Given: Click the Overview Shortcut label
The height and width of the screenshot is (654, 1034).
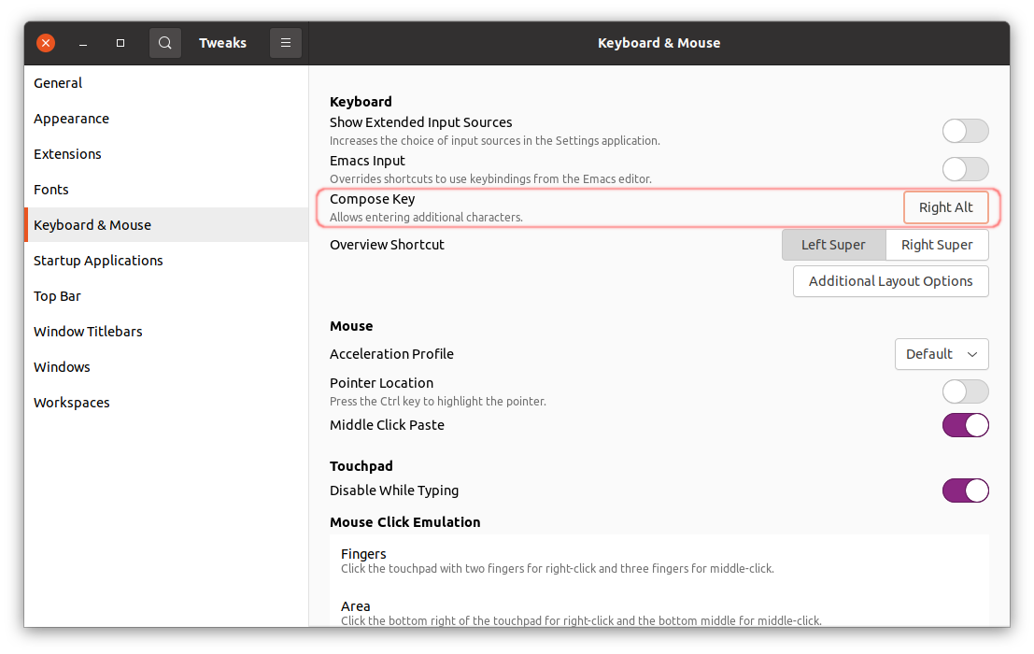Looking at the screenshot, I should point(387,245).
